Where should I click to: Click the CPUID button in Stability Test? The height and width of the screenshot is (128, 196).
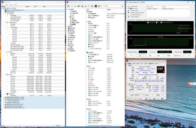click(169, 55)
